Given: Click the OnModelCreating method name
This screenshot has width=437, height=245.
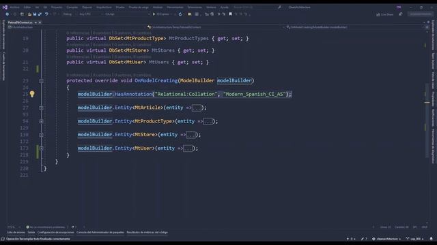Looking at the screenshot, I should point(156,80).
